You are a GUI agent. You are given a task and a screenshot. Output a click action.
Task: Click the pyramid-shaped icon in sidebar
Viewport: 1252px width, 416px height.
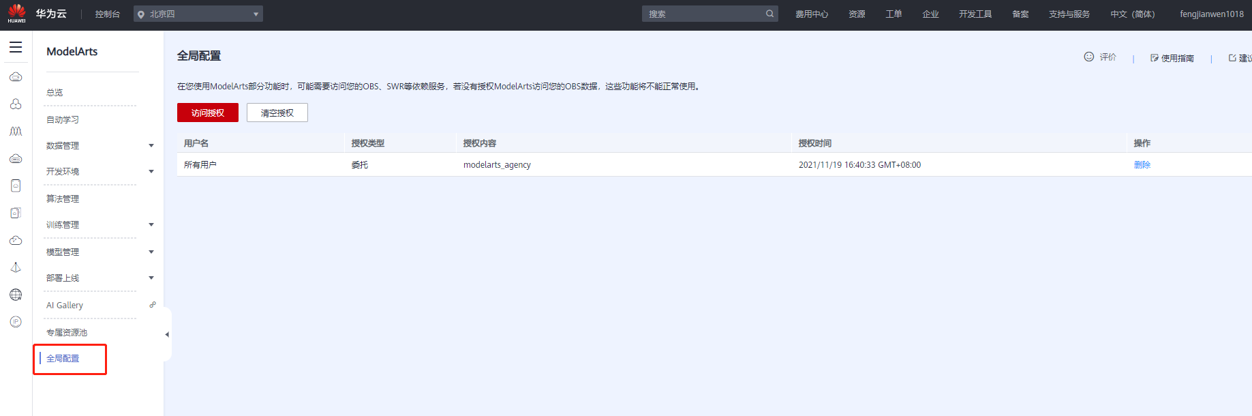(16, 267)
